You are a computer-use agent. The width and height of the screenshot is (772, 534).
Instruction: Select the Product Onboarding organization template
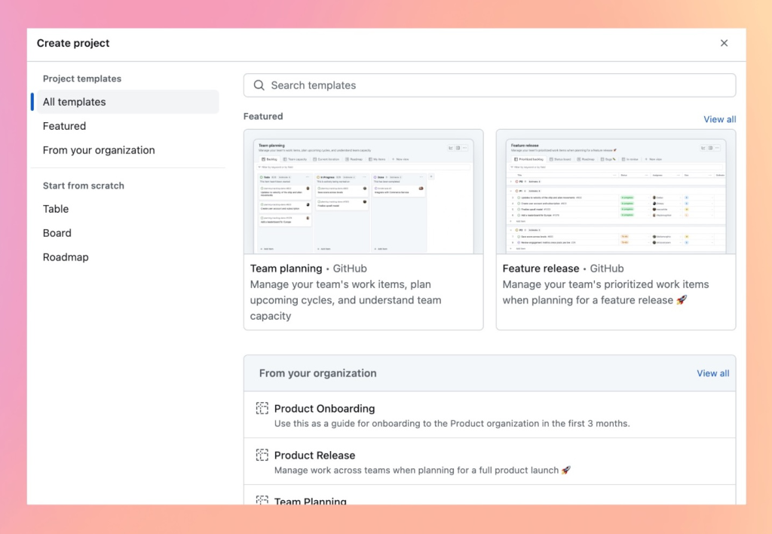point(324,408)
